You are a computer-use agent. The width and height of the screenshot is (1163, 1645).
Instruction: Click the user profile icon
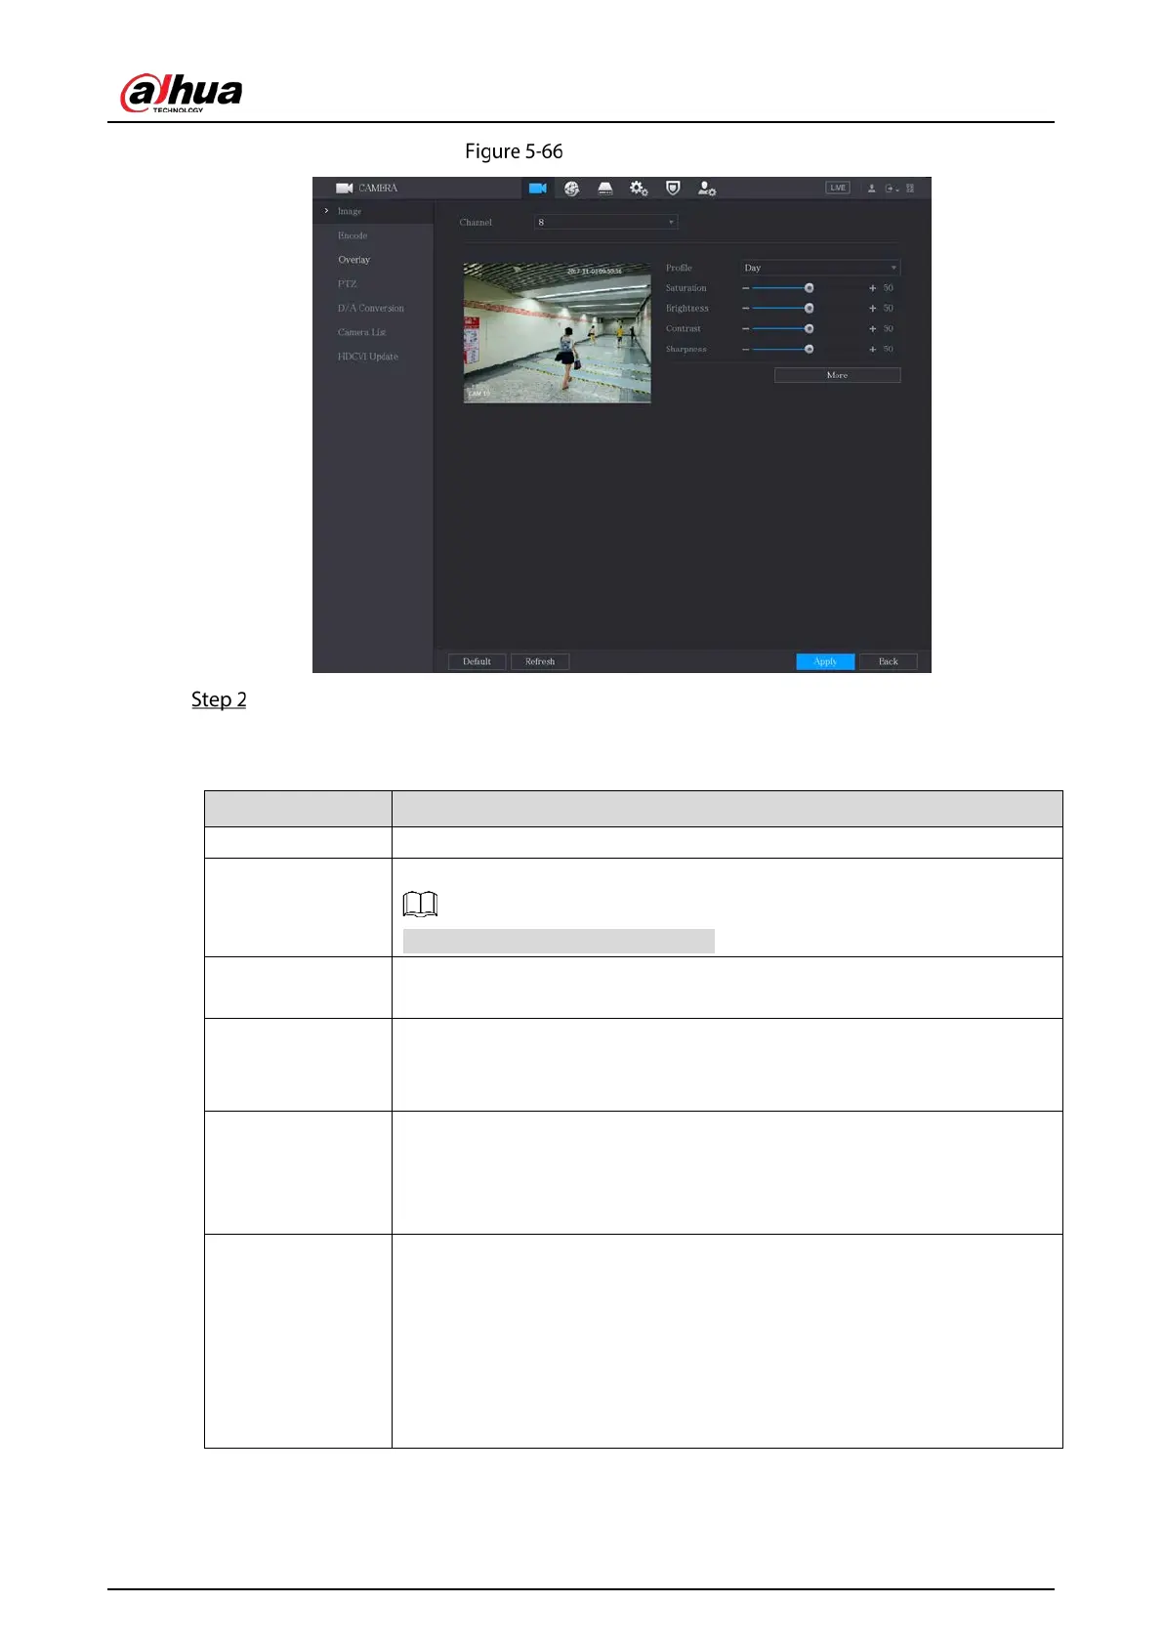pyautogui.click(x=872, y=189)
